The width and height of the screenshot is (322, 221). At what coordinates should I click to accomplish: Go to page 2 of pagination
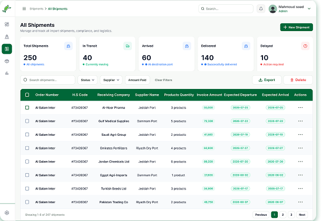click(283, 215)
